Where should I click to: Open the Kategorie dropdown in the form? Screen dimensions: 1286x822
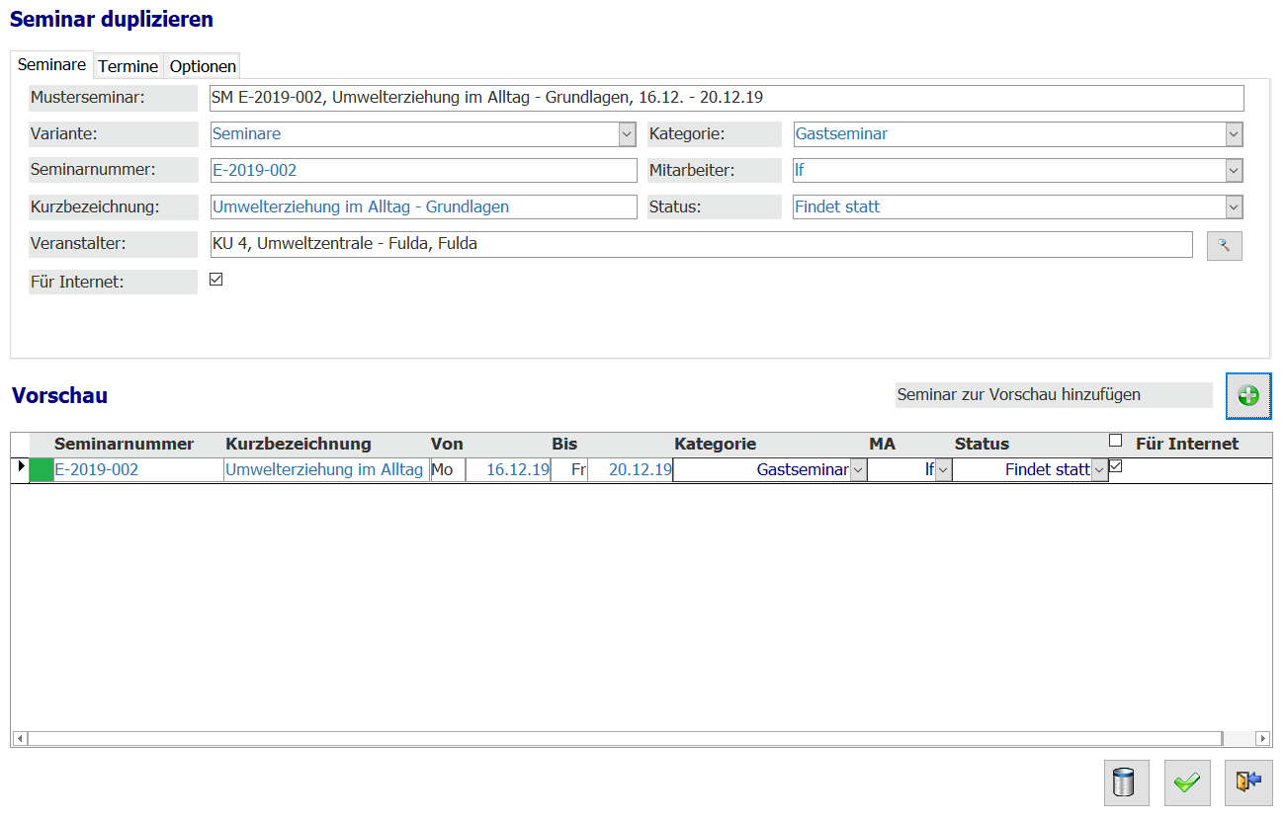[1233, 134]
